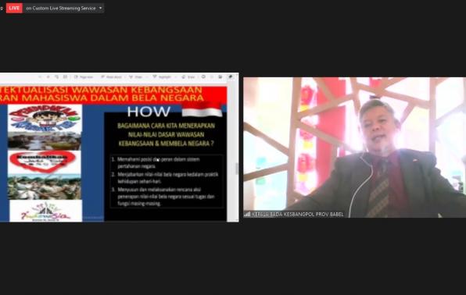Click the speaker's video feed

[x=354, y=147]
